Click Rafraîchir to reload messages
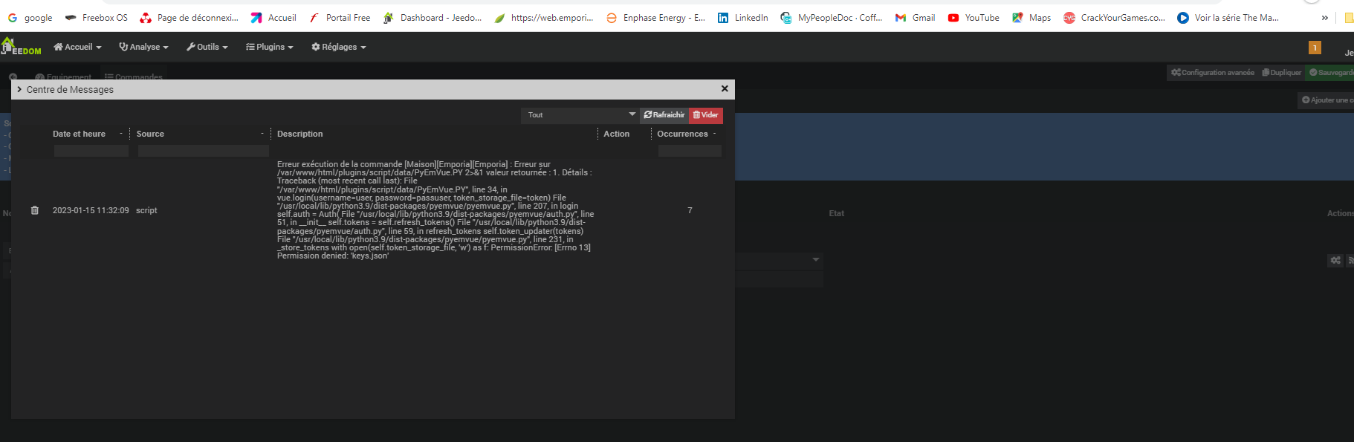The width and height of the screenshot is (1354, 442). click(664, 115)
